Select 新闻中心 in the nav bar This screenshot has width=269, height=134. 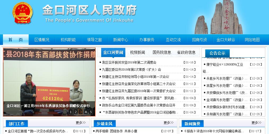121,40
